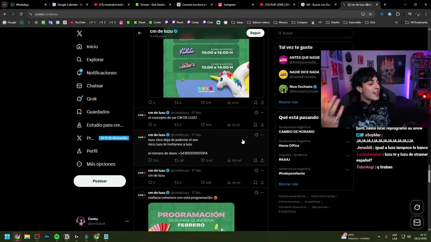The width and height of the screenshot is (431, 242).
Task: Click the 50 % de descuento badge
Action: coord(114,138)
